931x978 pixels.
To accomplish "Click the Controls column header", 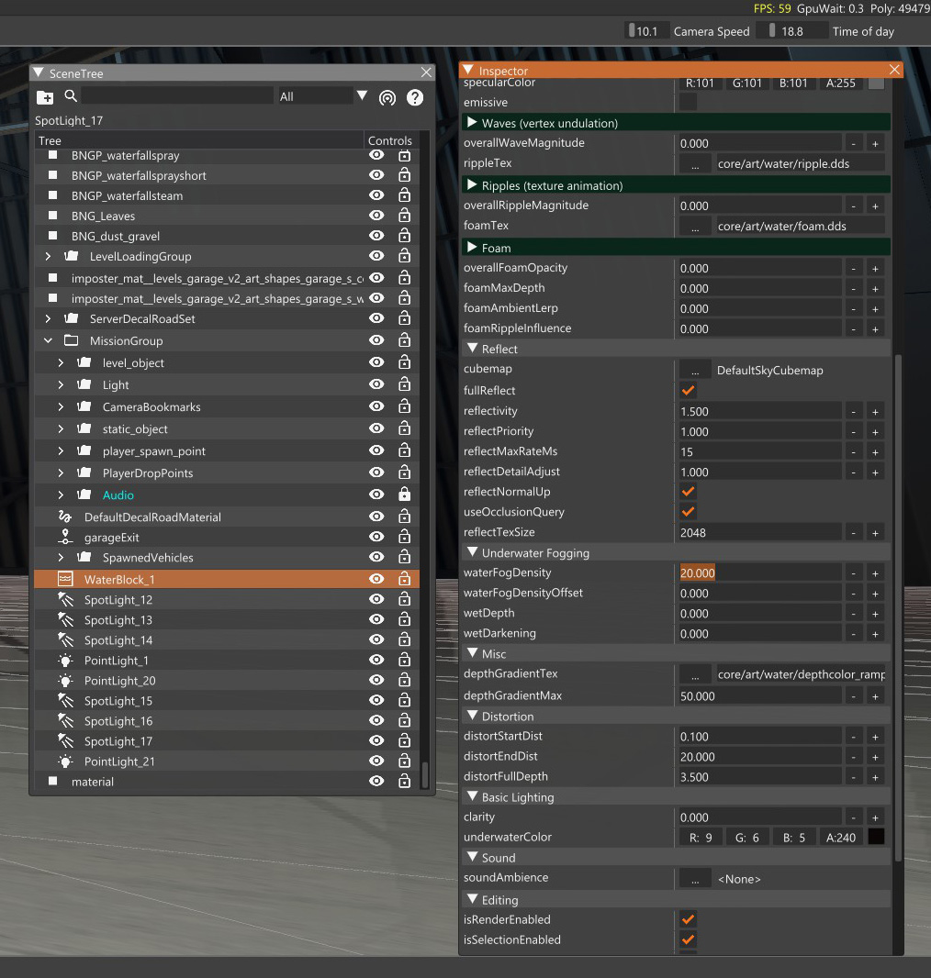I will 390,140.
